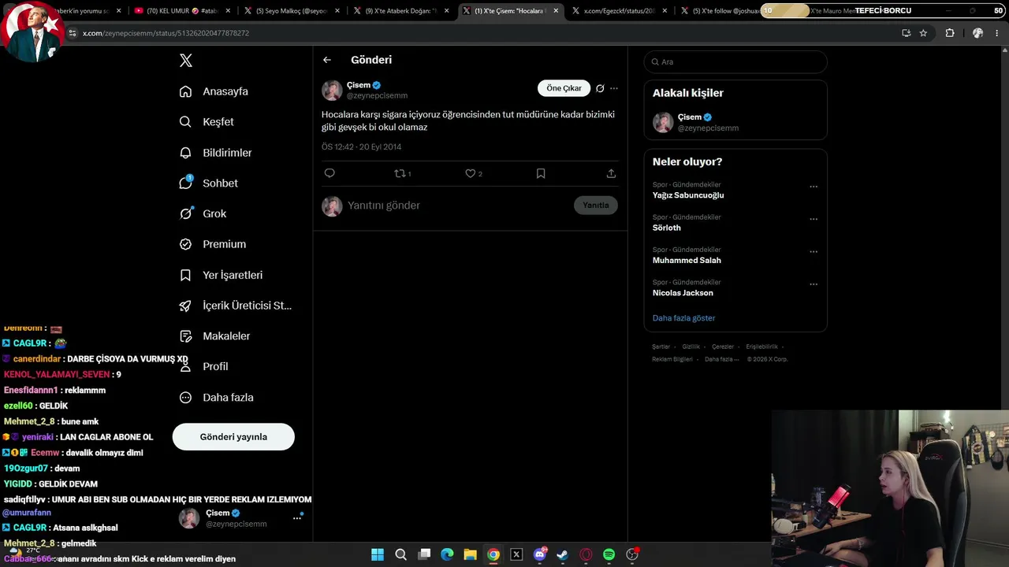The width and height of the screenshot is (1009, 567).
Task: Switch to the X'te follow @joshuax tab
Action: pyautogui.click(x=721, y=11)
